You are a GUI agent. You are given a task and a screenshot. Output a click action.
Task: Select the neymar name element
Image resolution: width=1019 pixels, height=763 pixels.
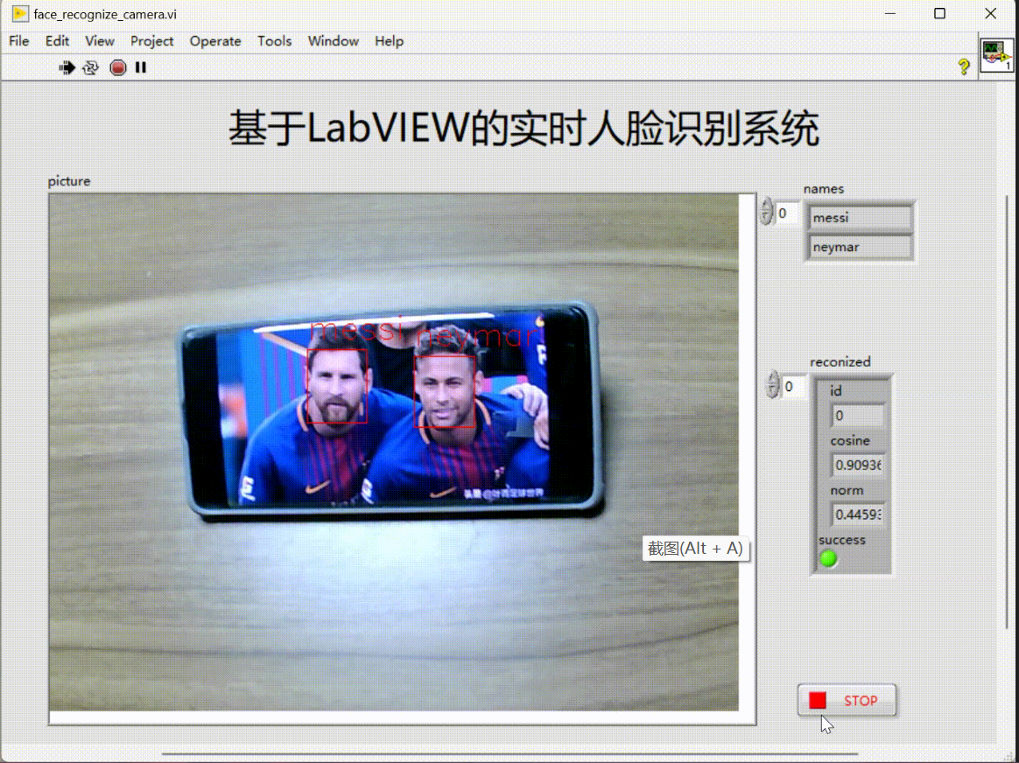pos(859,247)
